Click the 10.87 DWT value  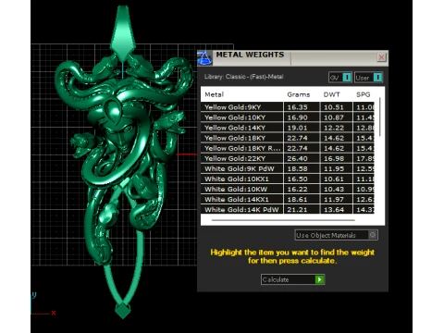pos(334,117)
